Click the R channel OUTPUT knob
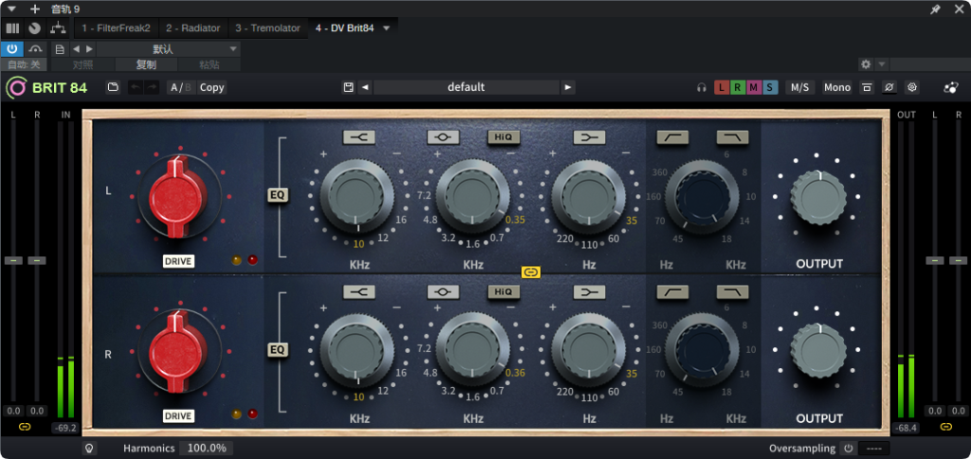This screenshot has width=971, height=459. tap(818, 351)
